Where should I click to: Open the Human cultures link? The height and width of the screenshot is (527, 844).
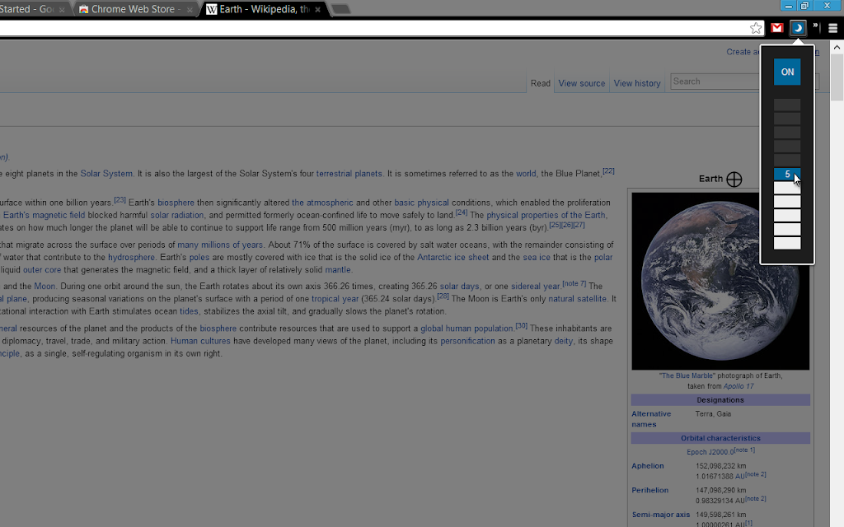[x=200, y=341]
